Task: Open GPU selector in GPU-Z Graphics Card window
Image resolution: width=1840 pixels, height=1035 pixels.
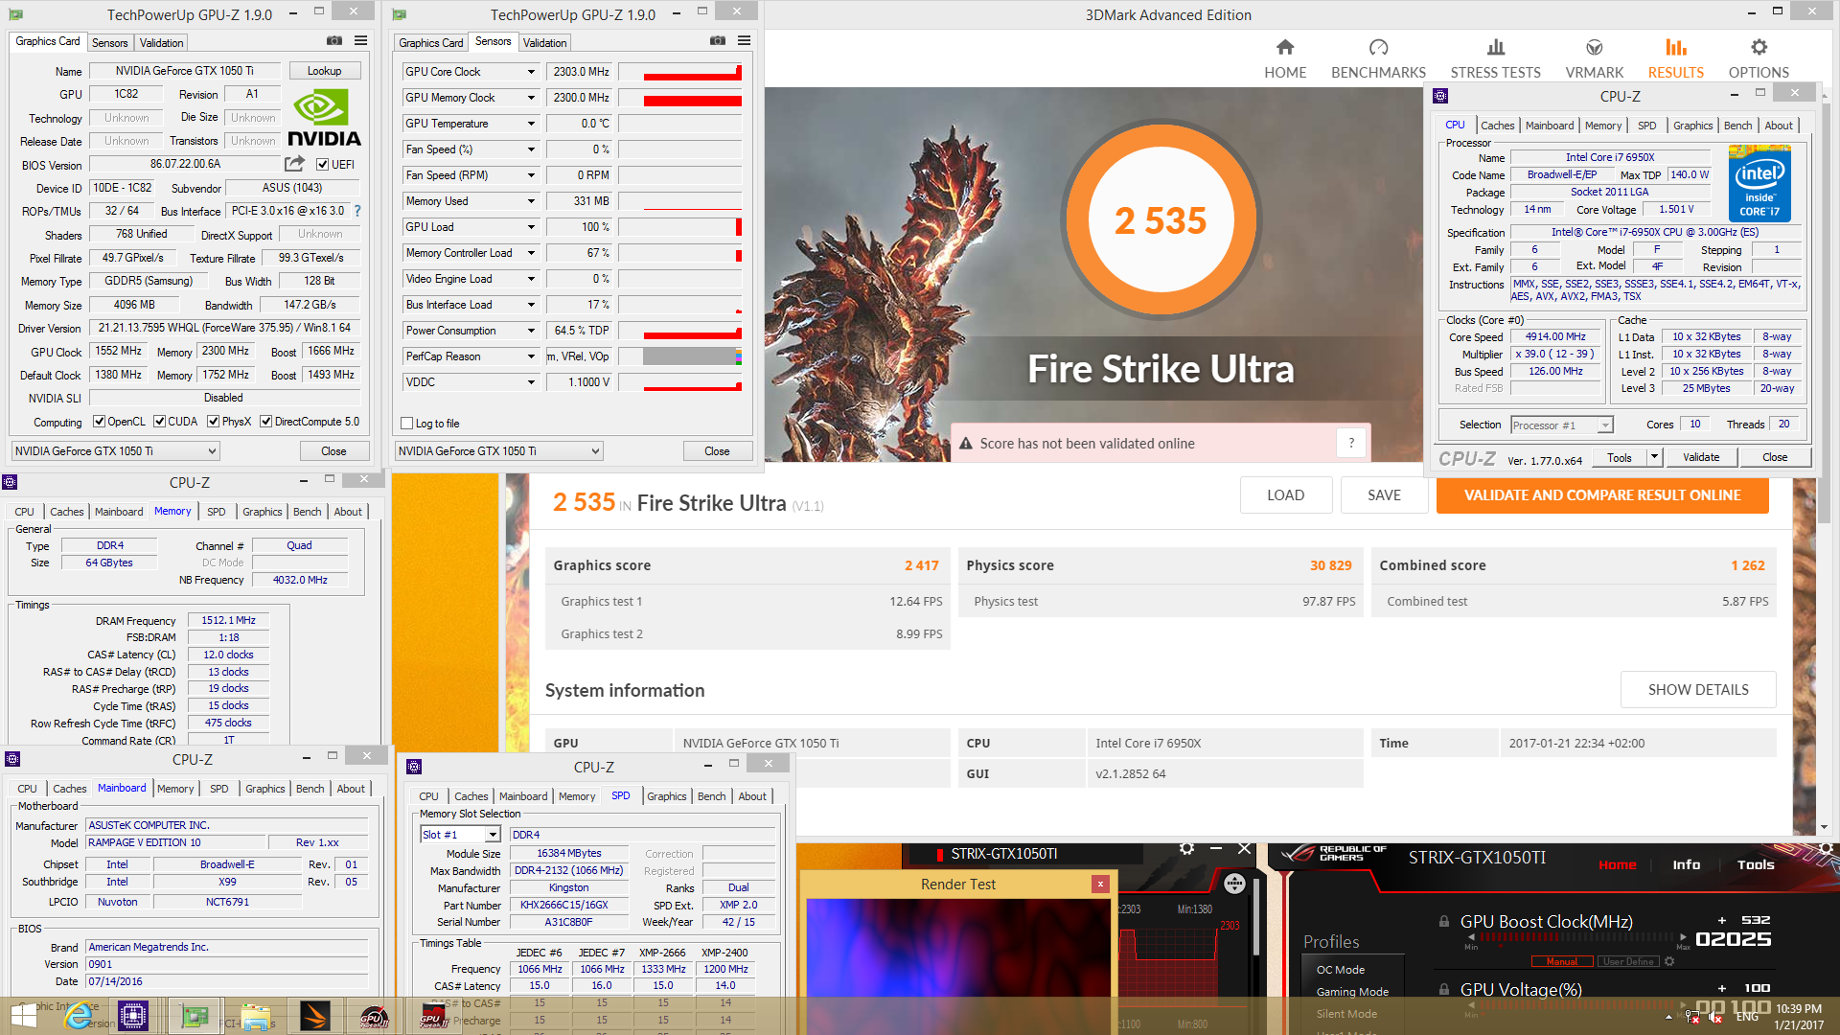Action: [116, 451]
